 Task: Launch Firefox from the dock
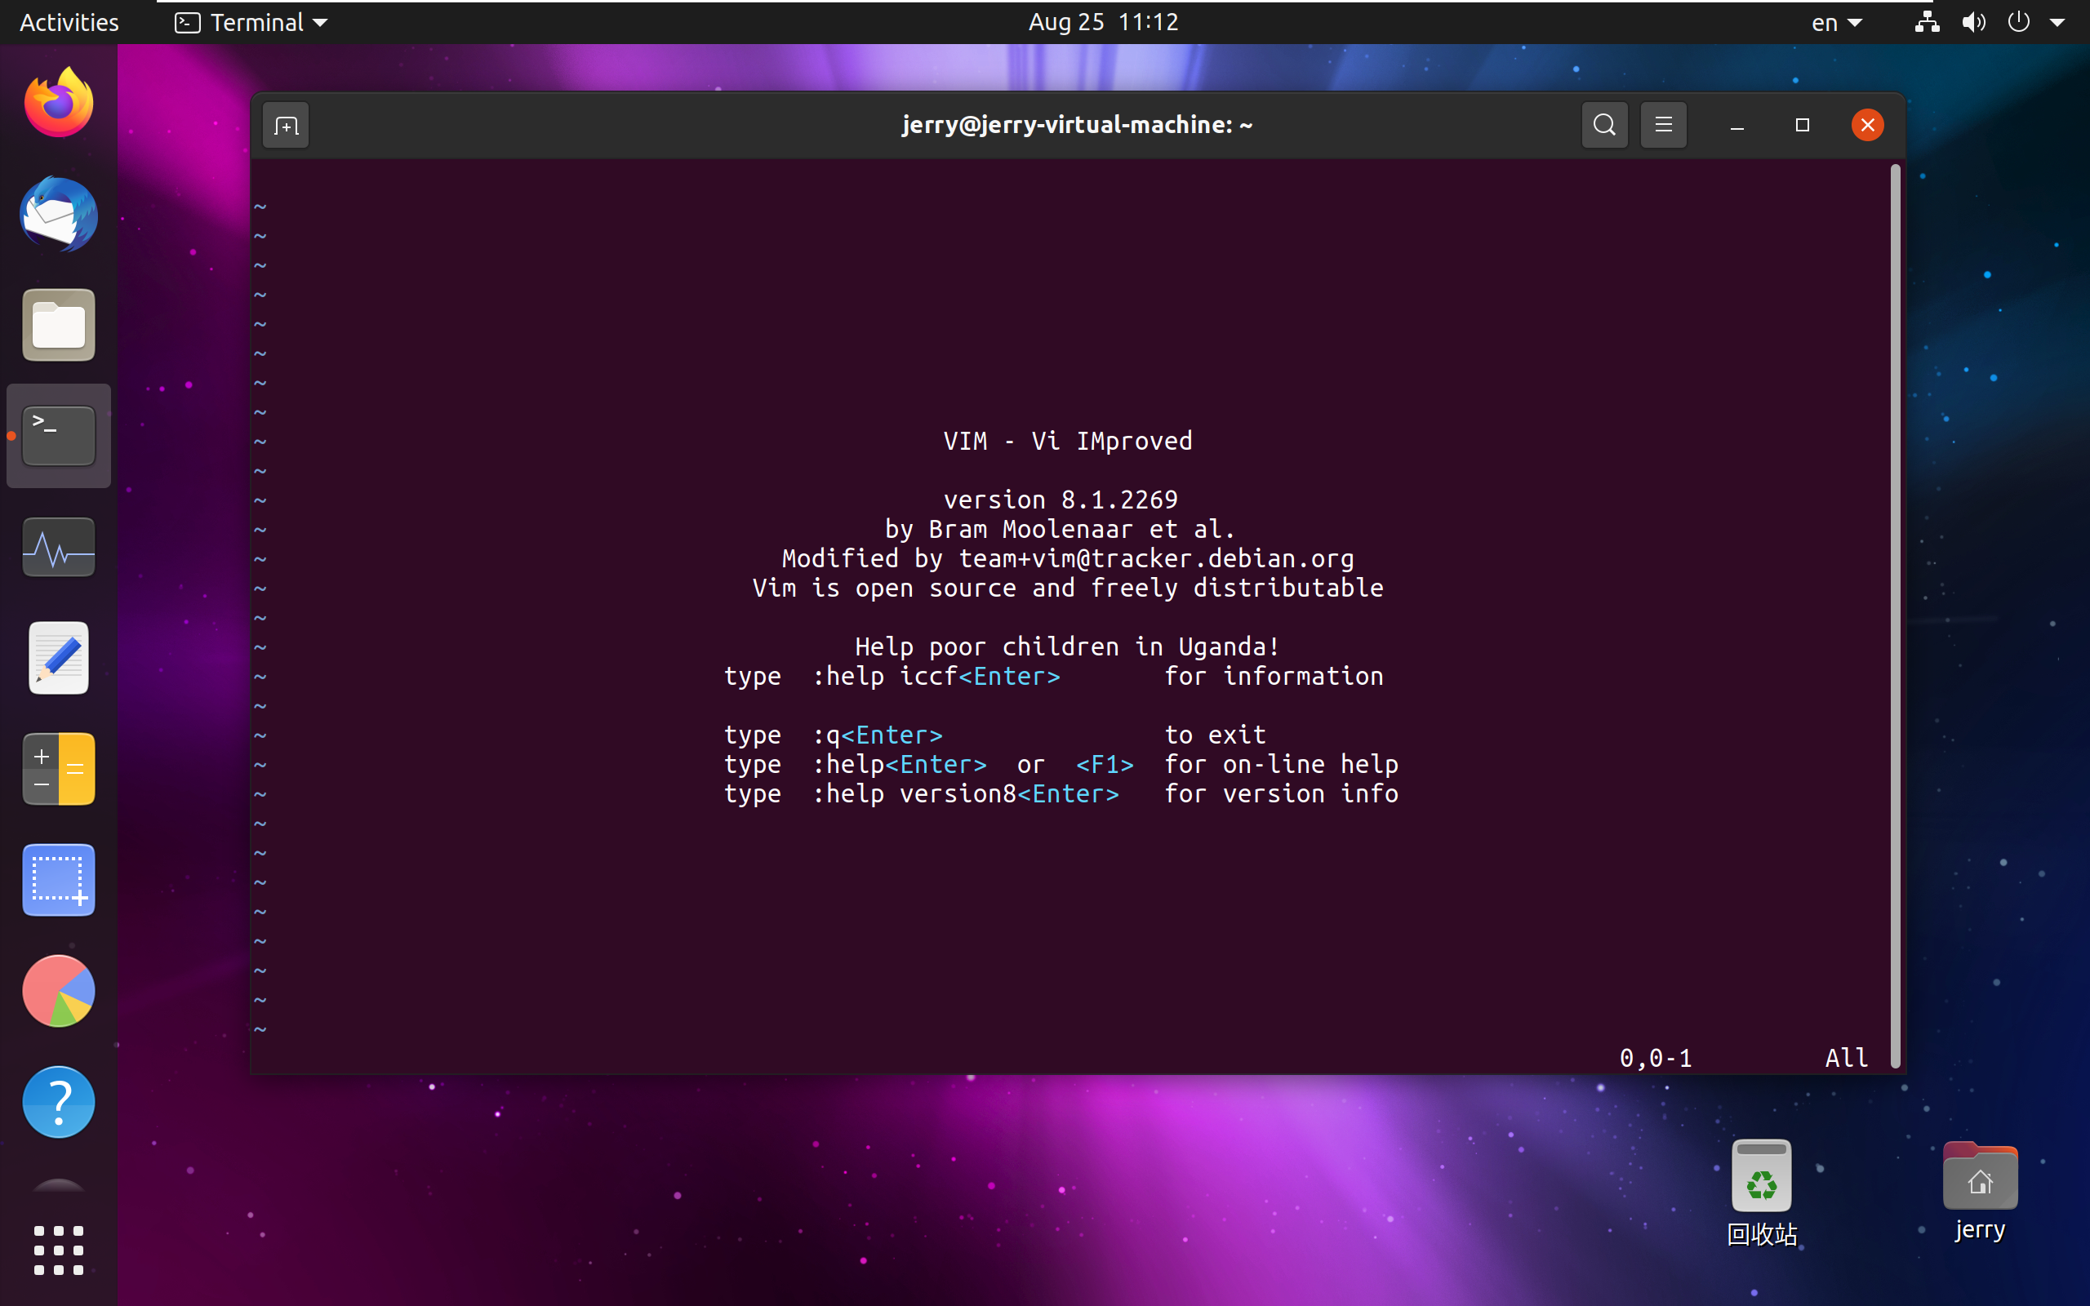coord(59,104)
